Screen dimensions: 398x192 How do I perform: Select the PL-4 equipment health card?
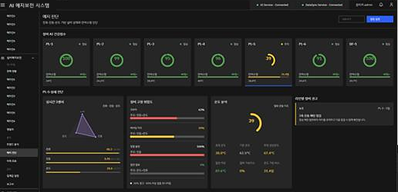[x=218, y=62]
